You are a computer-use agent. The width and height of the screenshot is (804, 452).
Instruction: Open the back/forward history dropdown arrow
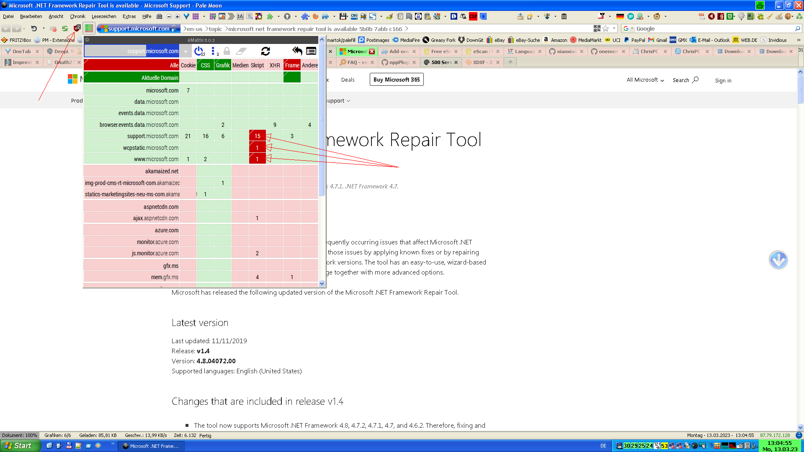24,28
